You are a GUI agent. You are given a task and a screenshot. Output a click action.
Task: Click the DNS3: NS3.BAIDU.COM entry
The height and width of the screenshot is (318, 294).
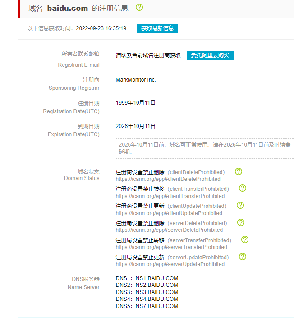(x=147, y=292)
